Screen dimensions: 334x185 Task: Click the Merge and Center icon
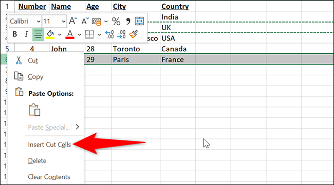pos(140,21)
